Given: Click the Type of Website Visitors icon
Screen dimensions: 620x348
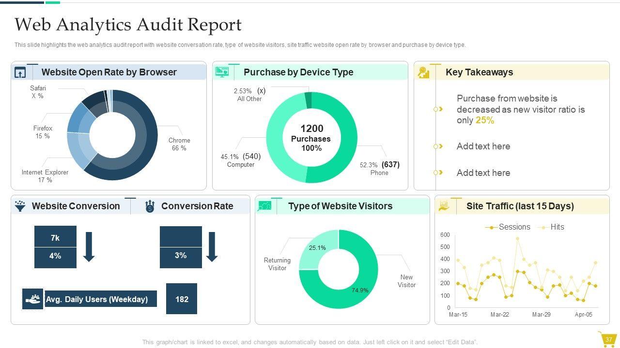Looking at the screenshot, I should [x=264, y=206].
